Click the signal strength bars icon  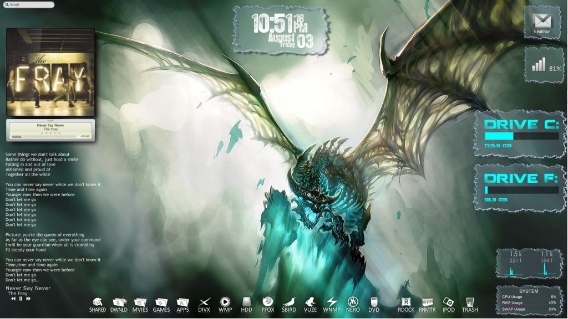(538, 65)
